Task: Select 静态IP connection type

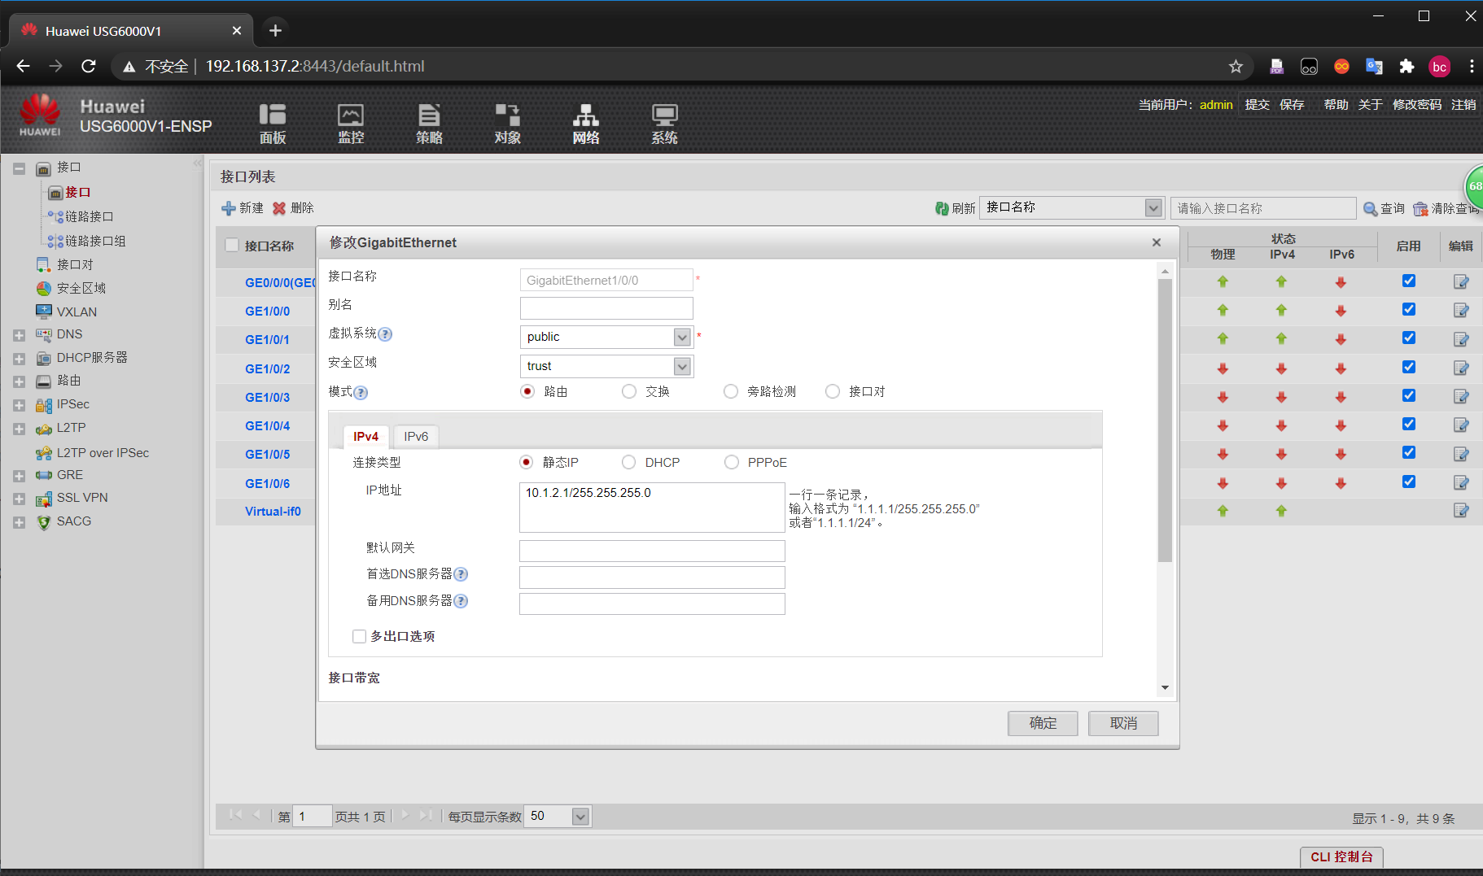Action: (527, 462)
